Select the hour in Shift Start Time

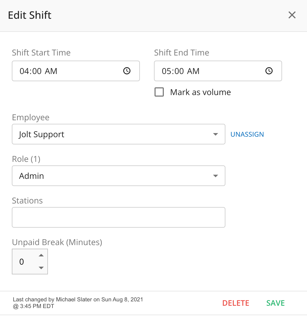[24, 71]
